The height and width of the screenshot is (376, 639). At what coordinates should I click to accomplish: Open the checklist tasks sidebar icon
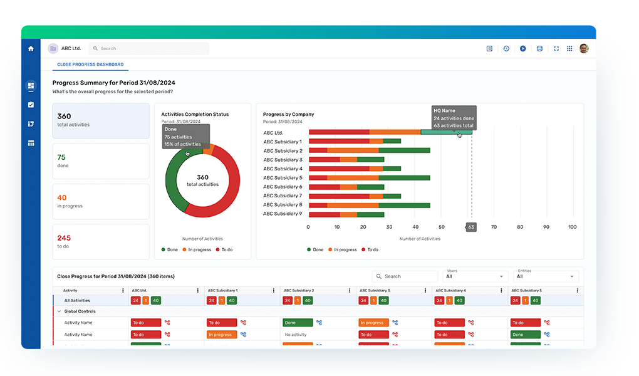coord(31,105)
